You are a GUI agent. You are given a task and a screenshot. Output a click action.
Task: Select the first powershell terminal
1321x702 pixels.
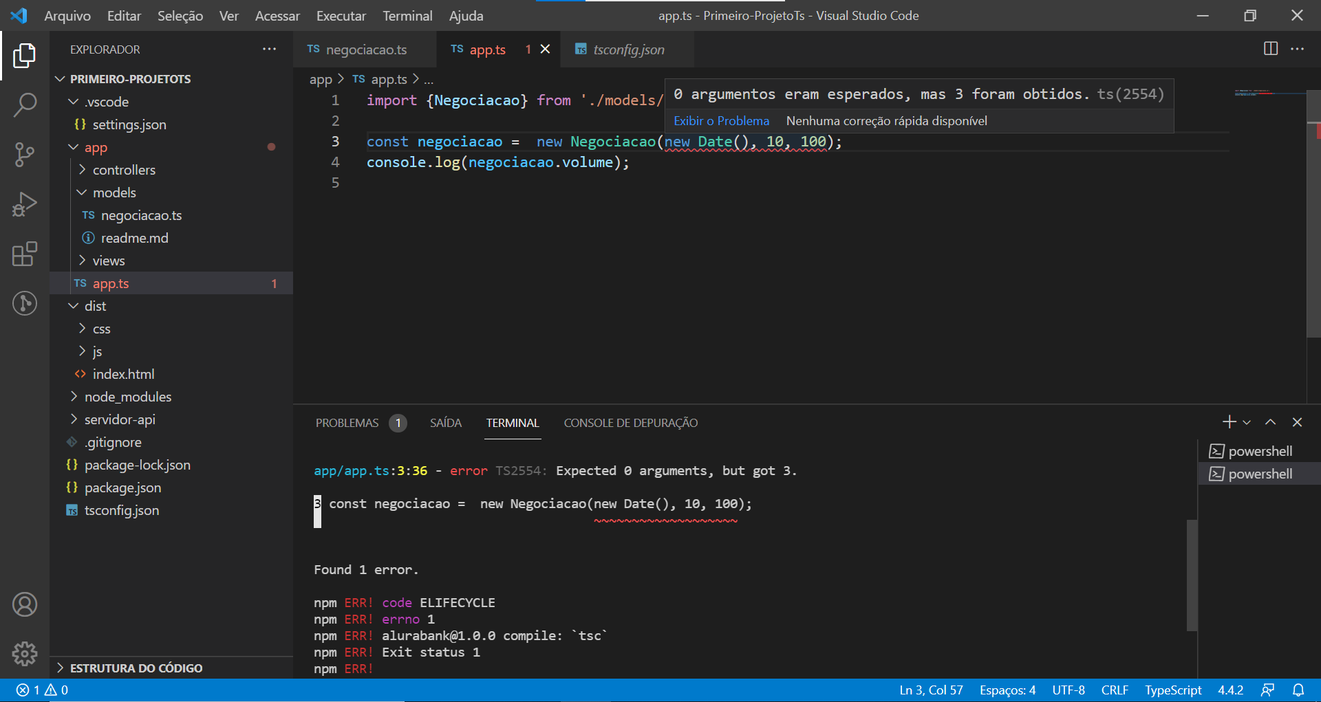(1258, 451)
